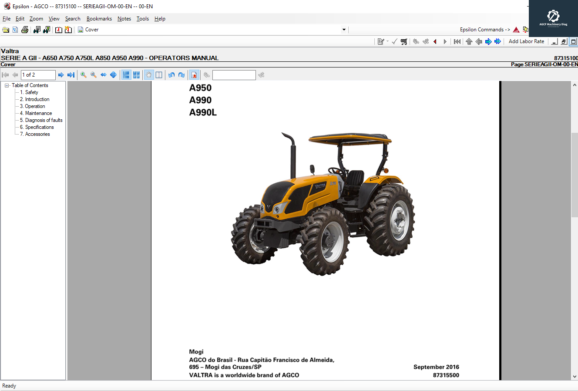578x391 pixels.
Task: Select the Zoom Out magnifier tool
Action: click(x=93, y=74)
